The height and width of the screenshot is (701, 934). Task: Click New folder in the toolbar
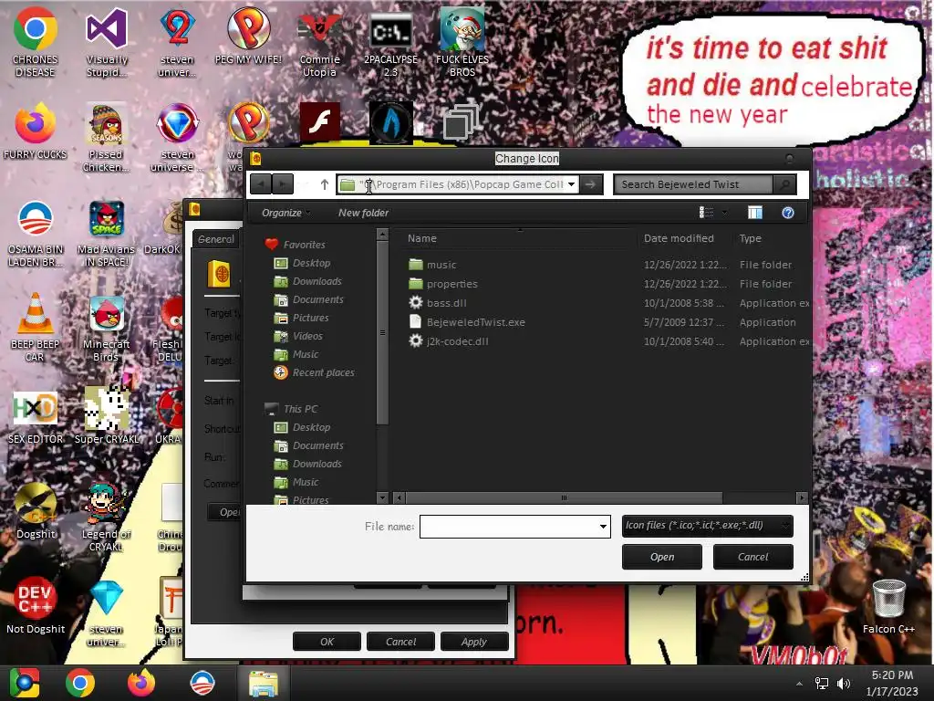[x=363, y=213]
